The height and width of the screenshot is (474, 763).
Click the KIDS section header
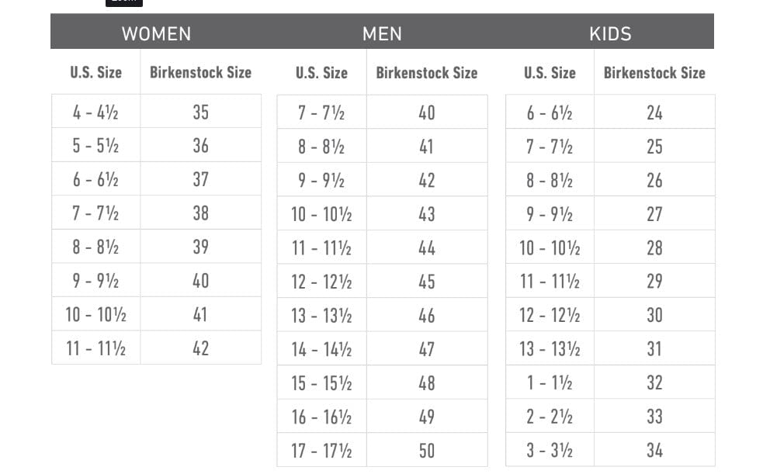point(610,33)
